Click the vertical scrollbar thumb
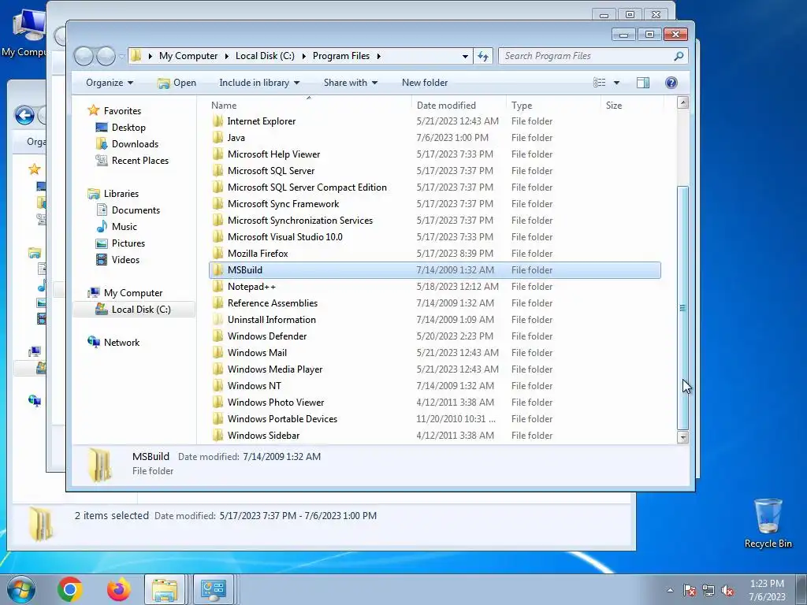807x605 pixels. pyautogui.click(x=683, y=308)
